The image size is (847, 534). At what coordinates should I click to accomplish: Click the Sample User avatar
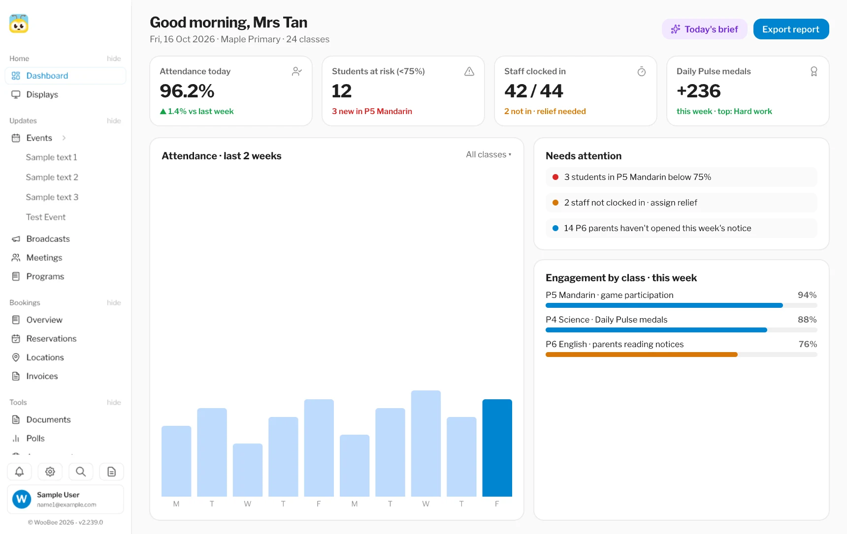tap(22, 499)
